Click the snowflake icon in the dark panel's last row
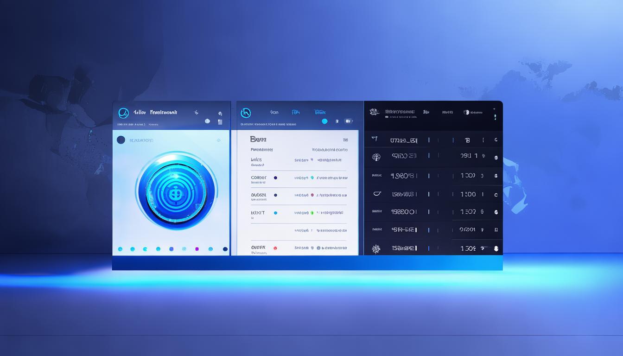This screenshot has height=356, width=623. [376, 248]
